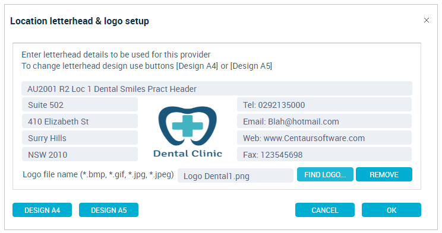The image size is (442, 233).
Task: Select the Logo Dental1.png file name field
Action: tap(235, 176)
